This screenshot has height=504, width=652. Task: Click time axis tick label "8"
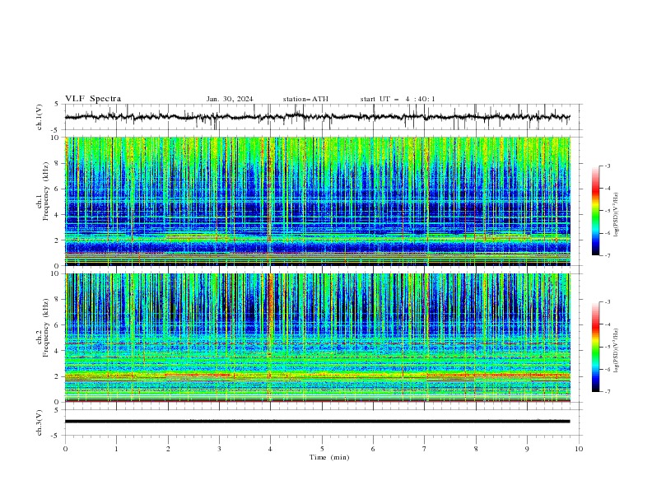(476, 449)
